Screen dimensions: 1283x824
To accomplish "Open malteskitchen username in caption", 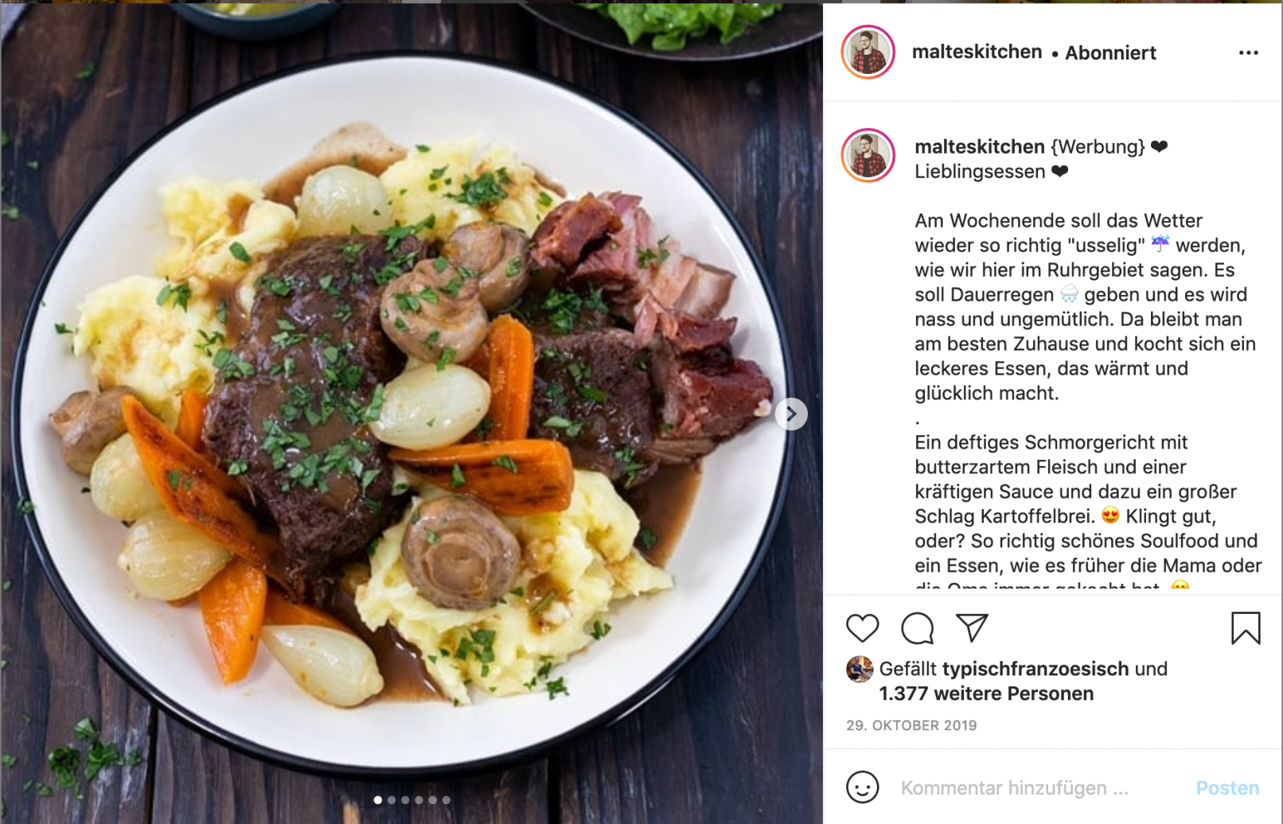I will pyautogui.click(x=980, y=147).
